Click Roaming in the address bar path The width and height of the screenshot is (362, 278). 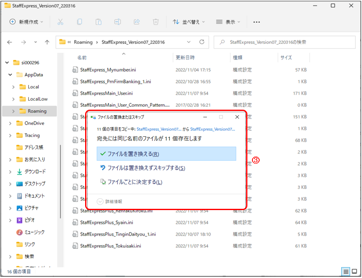(83, 42)
